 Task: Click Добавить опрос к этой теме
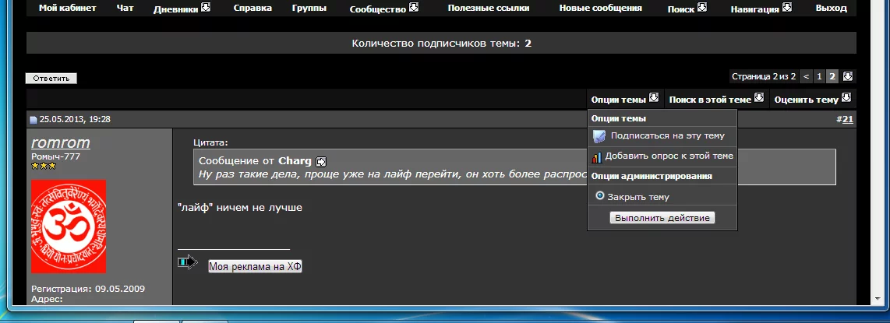669,155
